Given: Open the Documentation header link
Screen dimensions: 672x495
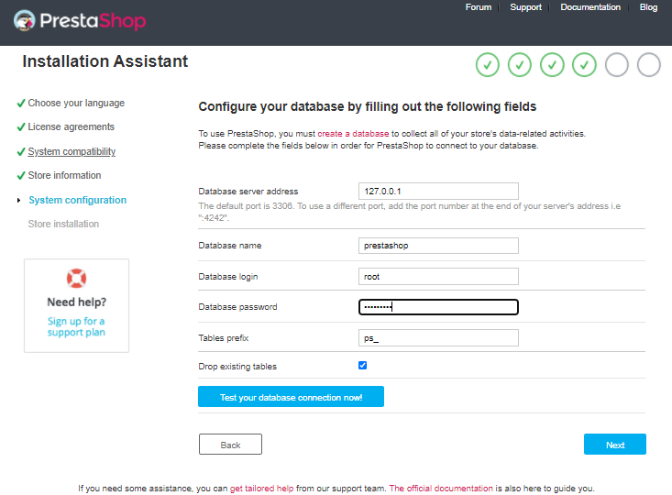Looking at the screenshot, I should coord(589,7).
